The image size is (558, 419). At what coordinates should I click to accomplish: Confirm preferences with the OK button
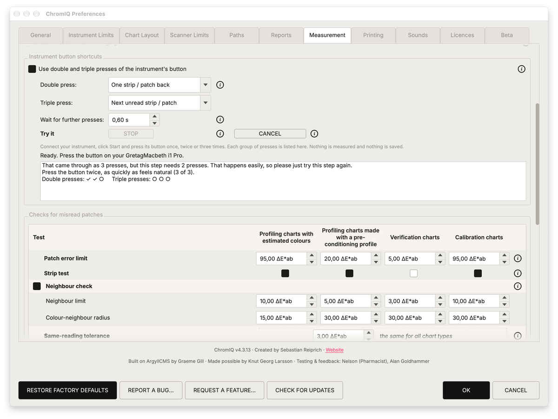(466, 390)
